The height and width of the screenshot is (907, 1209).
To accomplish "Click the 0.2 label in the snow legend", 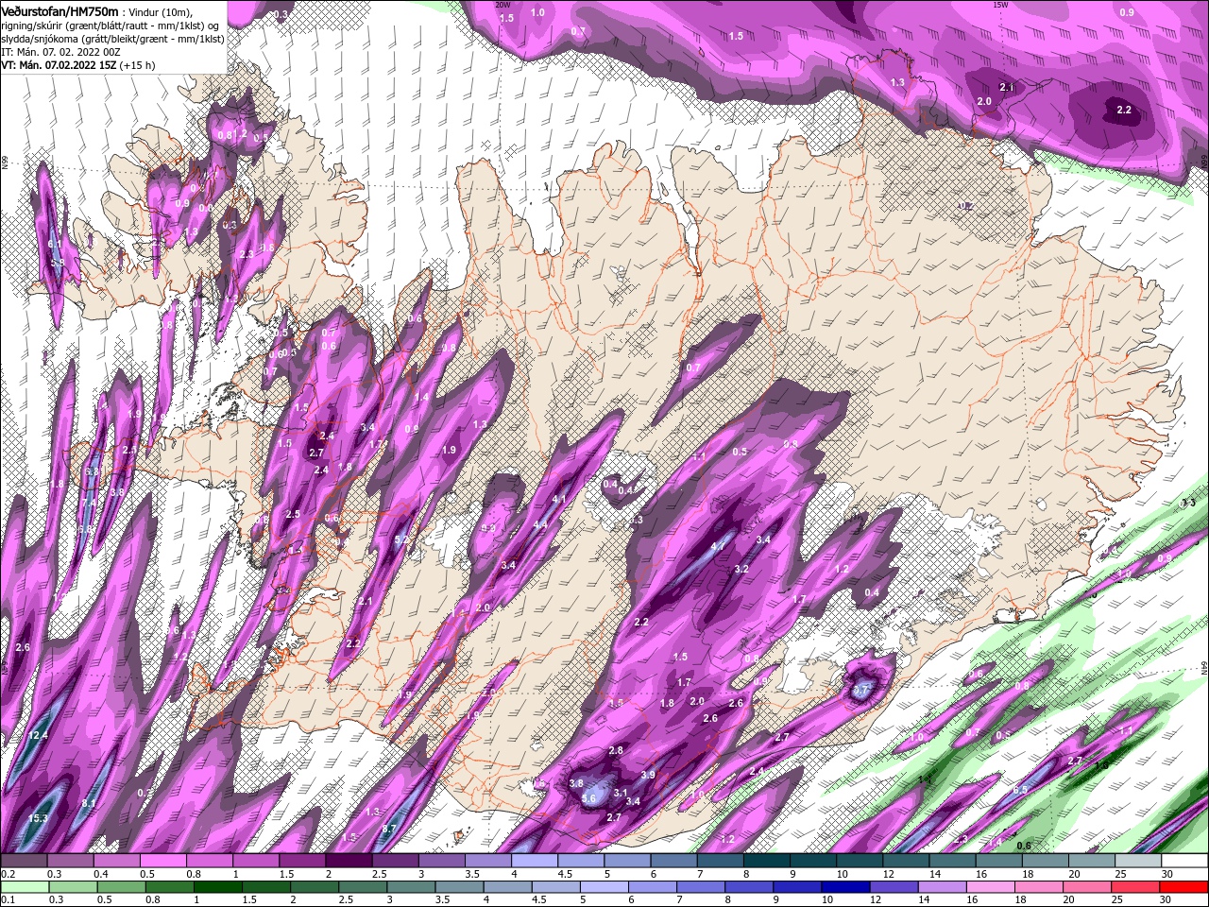I will (7, 875).
